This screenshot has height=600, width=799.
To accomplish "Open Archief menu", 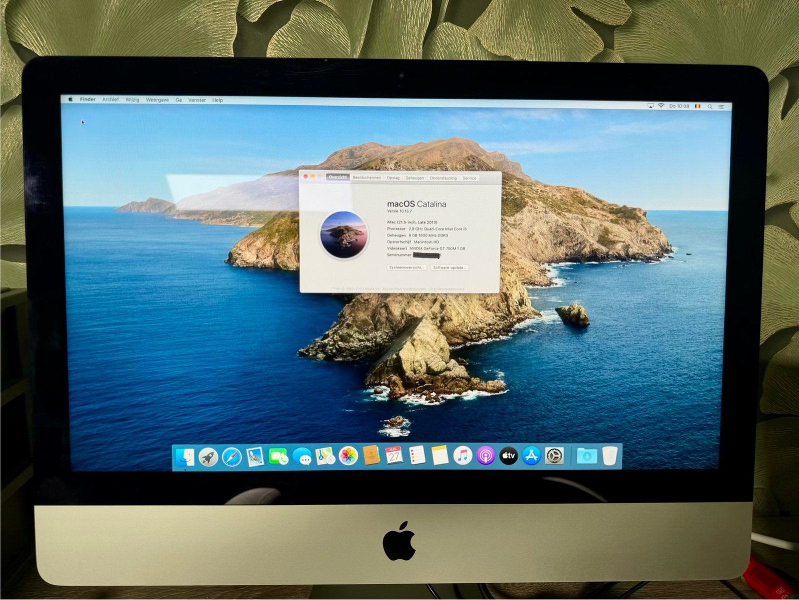I will [110, 99].
